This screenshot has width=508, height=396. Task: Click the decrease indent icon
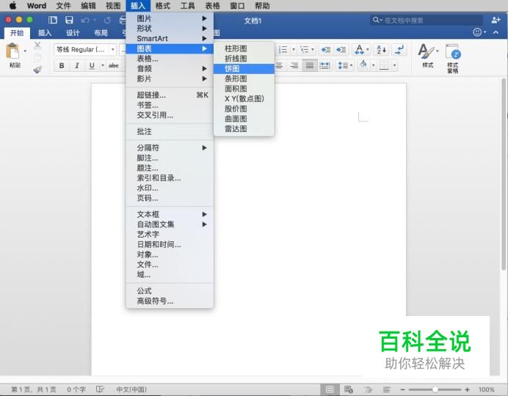click(x=326, y=50)
